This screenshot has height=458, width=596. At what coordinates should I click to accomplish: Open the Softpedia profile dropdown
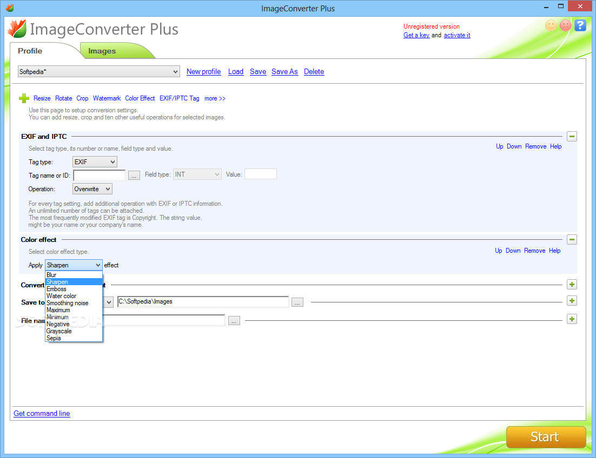click(x=99, y=71)
